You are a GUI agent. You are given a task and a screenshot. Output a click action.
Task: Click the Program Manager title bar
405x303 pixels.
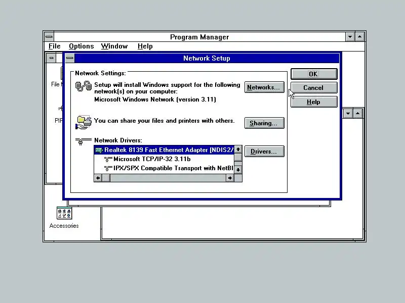point(199,37)
